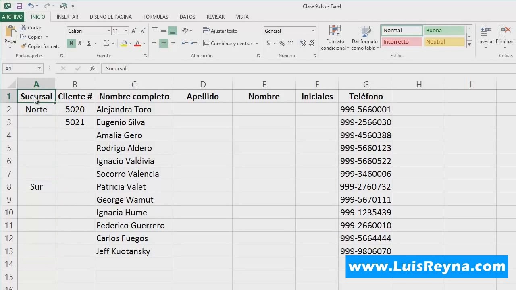Switch to the VISTA tab
Screen dimensions: 516x290
point(242,17)
